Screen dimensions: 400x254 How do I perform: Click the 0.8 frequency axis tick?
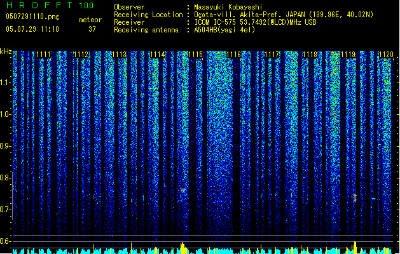click(x=5, y=178)
